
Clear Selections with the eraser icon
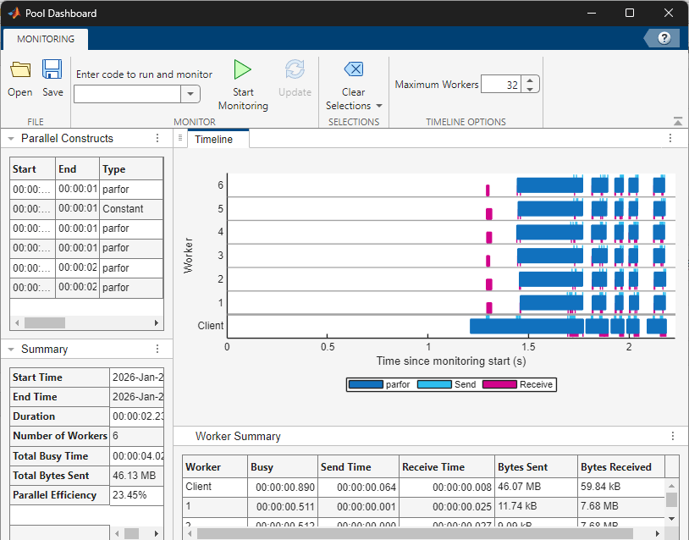[x=354, y=69]
